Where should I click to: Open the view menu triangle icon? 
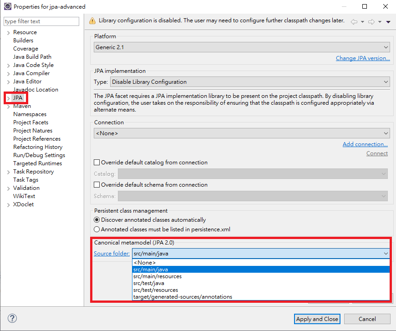click(388, 22)
